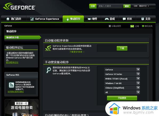Open the 访问我们的RSS部分 link
This screenshot has width=159, height=116.
point(16,92)
